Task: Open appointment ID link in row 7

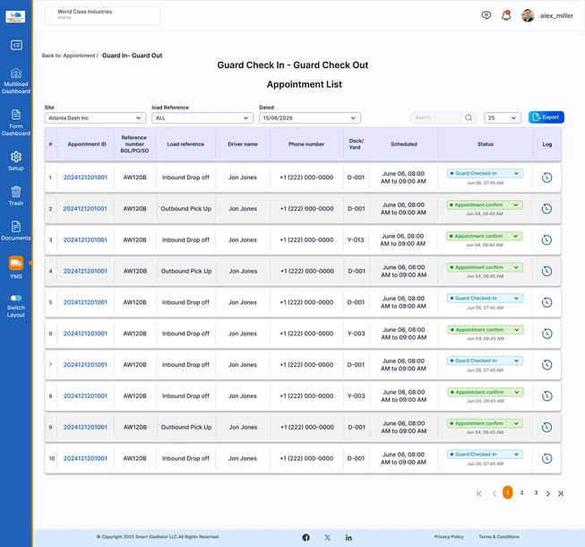Action: 85,365
